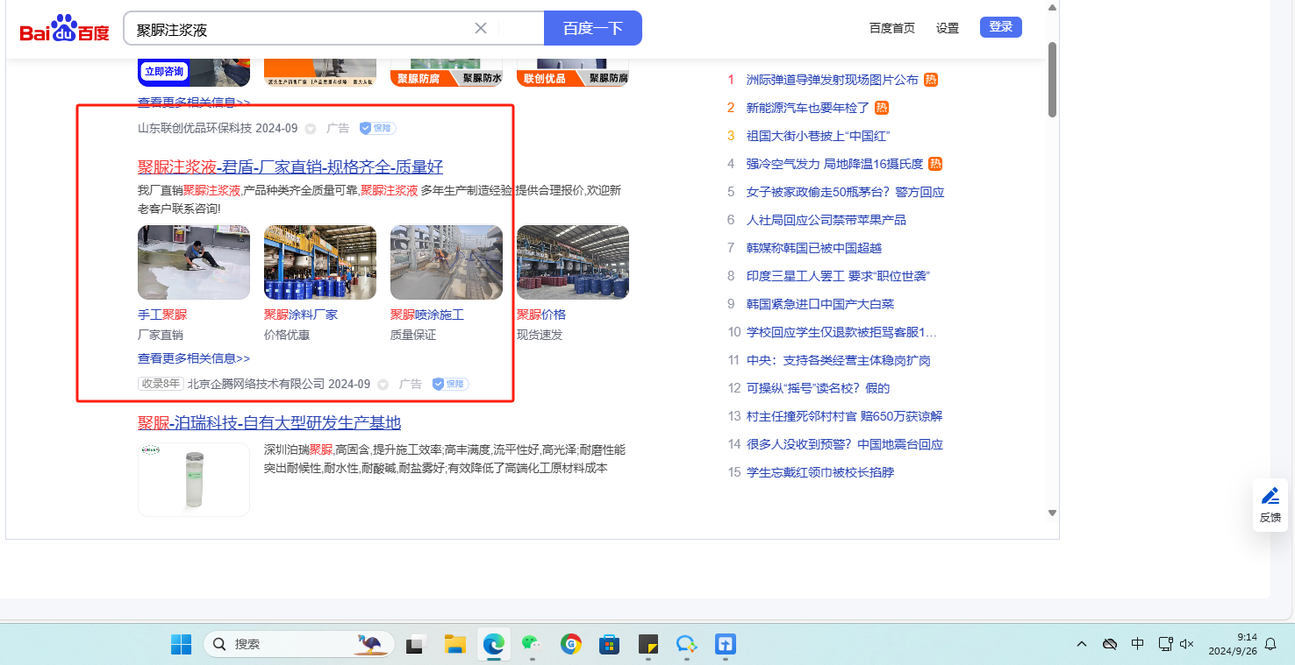
Task: Toggle the muted speaker volume icon
Action: (x=1187, y=644)
